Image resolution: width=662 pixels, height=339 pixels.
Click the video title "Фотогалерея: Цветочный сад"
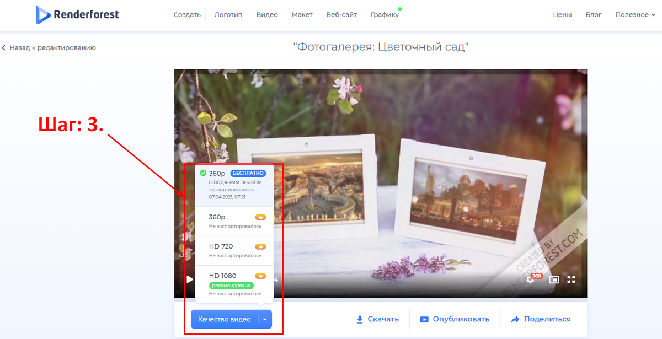(x=381, y=47)
